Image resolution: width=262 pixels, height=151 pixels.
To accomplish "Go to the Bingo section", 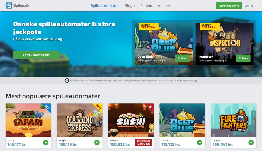I will (x=130, y=6).
